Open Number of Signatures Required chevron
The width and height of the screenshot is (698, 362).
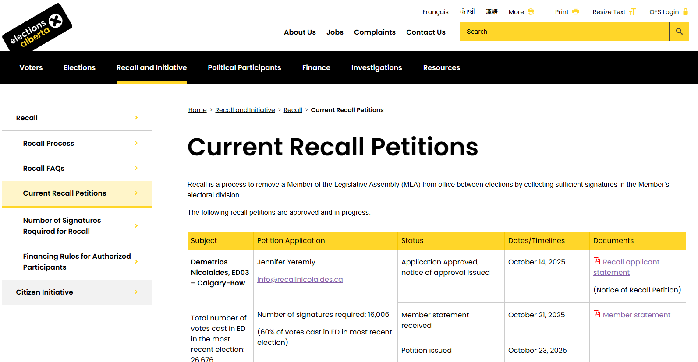coord(136,226)
